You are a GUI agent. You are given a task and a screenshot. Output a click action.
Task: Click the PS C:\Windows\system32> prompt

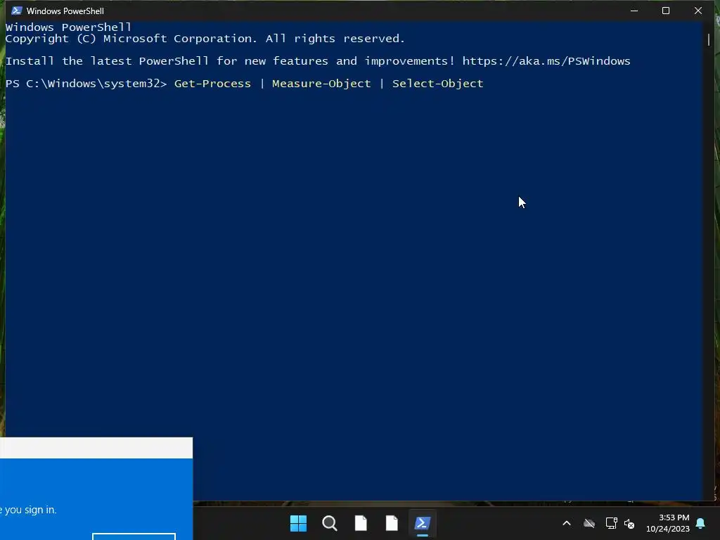pyautogui.click(x=86, y=84)
